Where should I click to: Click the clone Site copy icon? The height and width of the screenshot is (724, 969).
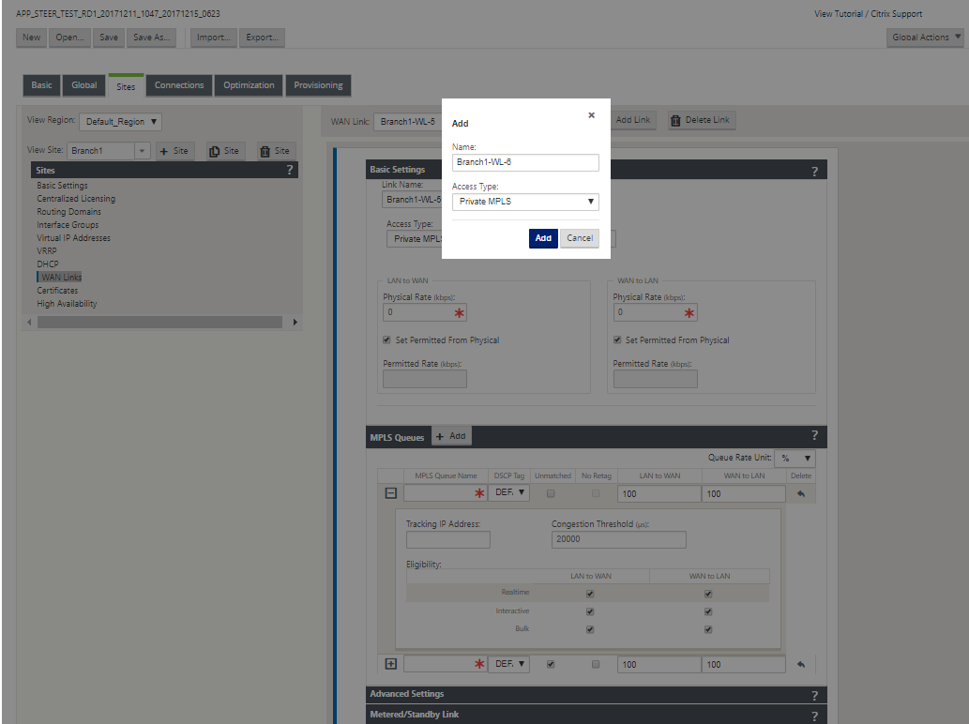pyautogui.click(x=215, y=151)
